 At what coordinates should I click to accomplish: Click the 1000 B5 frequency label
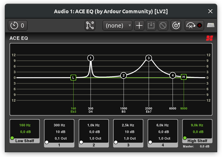[x=124, y=110]
